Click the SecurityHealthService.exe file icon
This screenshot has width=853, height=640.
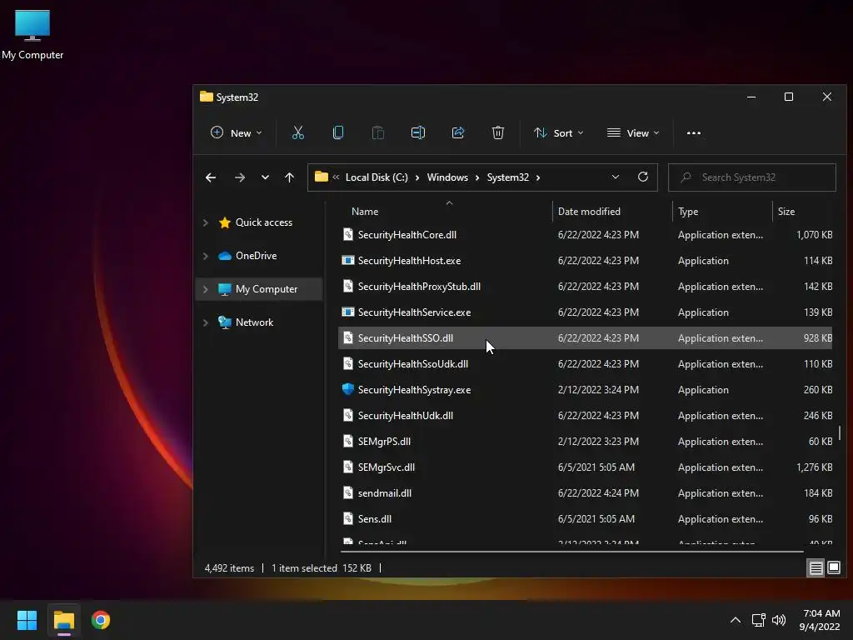347,312
